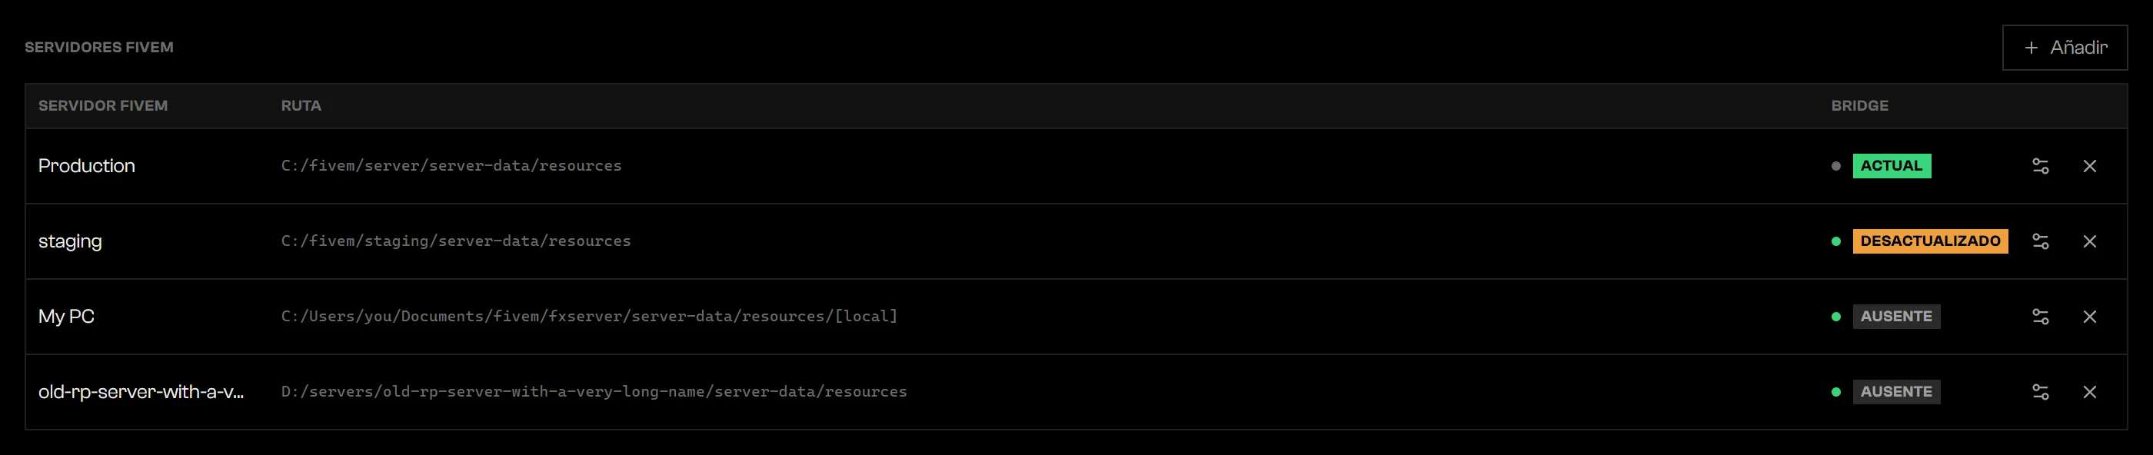Select the staging server name

[x=70, y=241]
